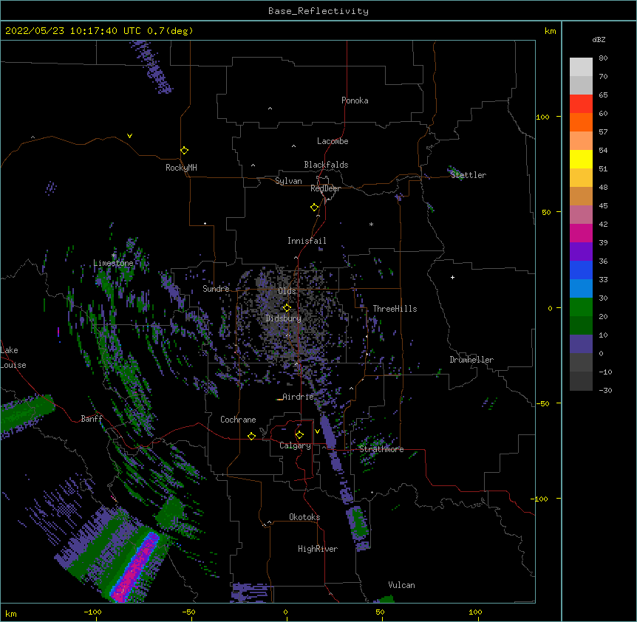Click the Didsbury label

[x=284, y=318]
